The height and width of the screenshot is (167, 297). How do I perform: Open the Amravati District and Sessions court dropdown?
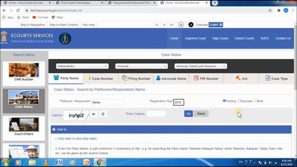point(200,66)
